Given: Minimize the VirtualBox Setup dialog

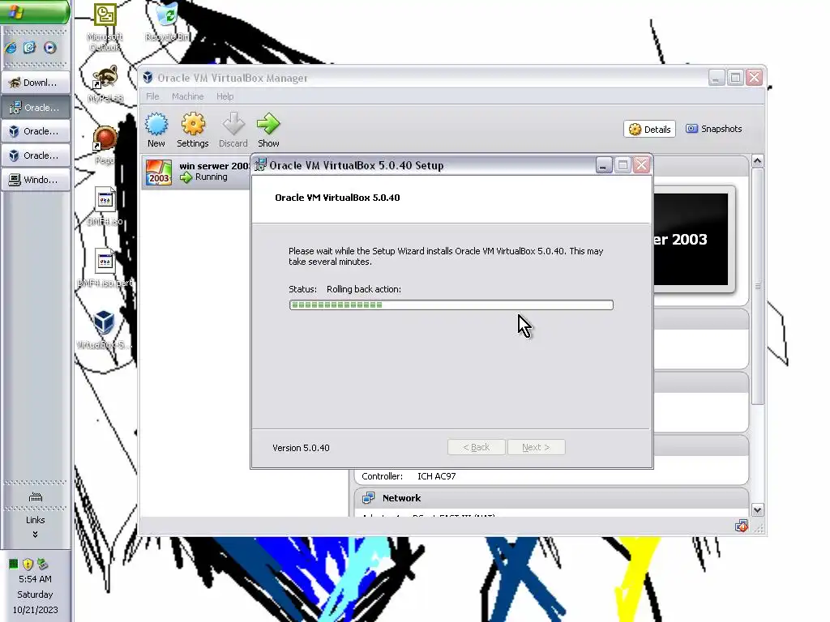Looking at the screenshot, I should [x=603, y=165].
